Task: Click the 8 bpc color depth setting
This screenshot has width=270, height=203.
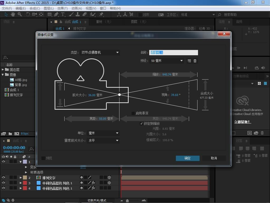Action: [x=25, y=133]
